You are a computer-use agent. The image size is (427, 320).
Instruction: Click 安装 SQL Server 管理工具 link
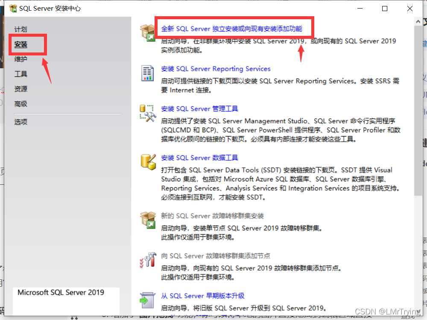click(x=199, y=109)
